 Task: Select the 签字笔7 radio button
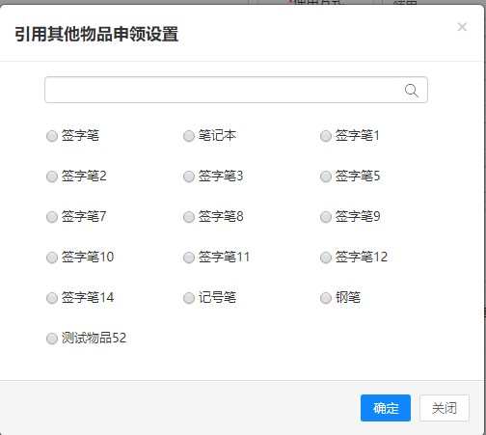pos(52,217)
